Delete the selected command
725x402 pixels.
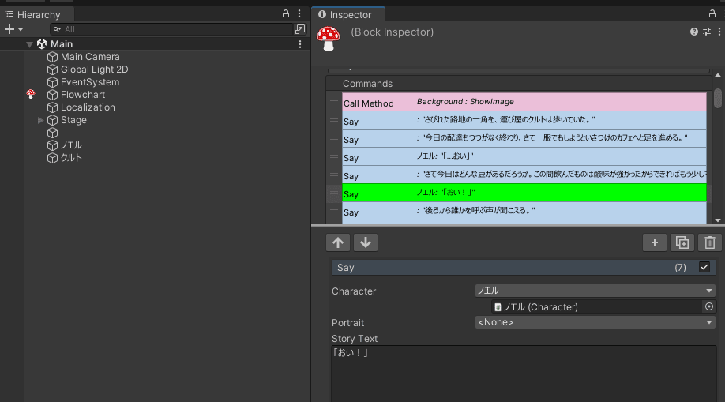click(710, 242)
